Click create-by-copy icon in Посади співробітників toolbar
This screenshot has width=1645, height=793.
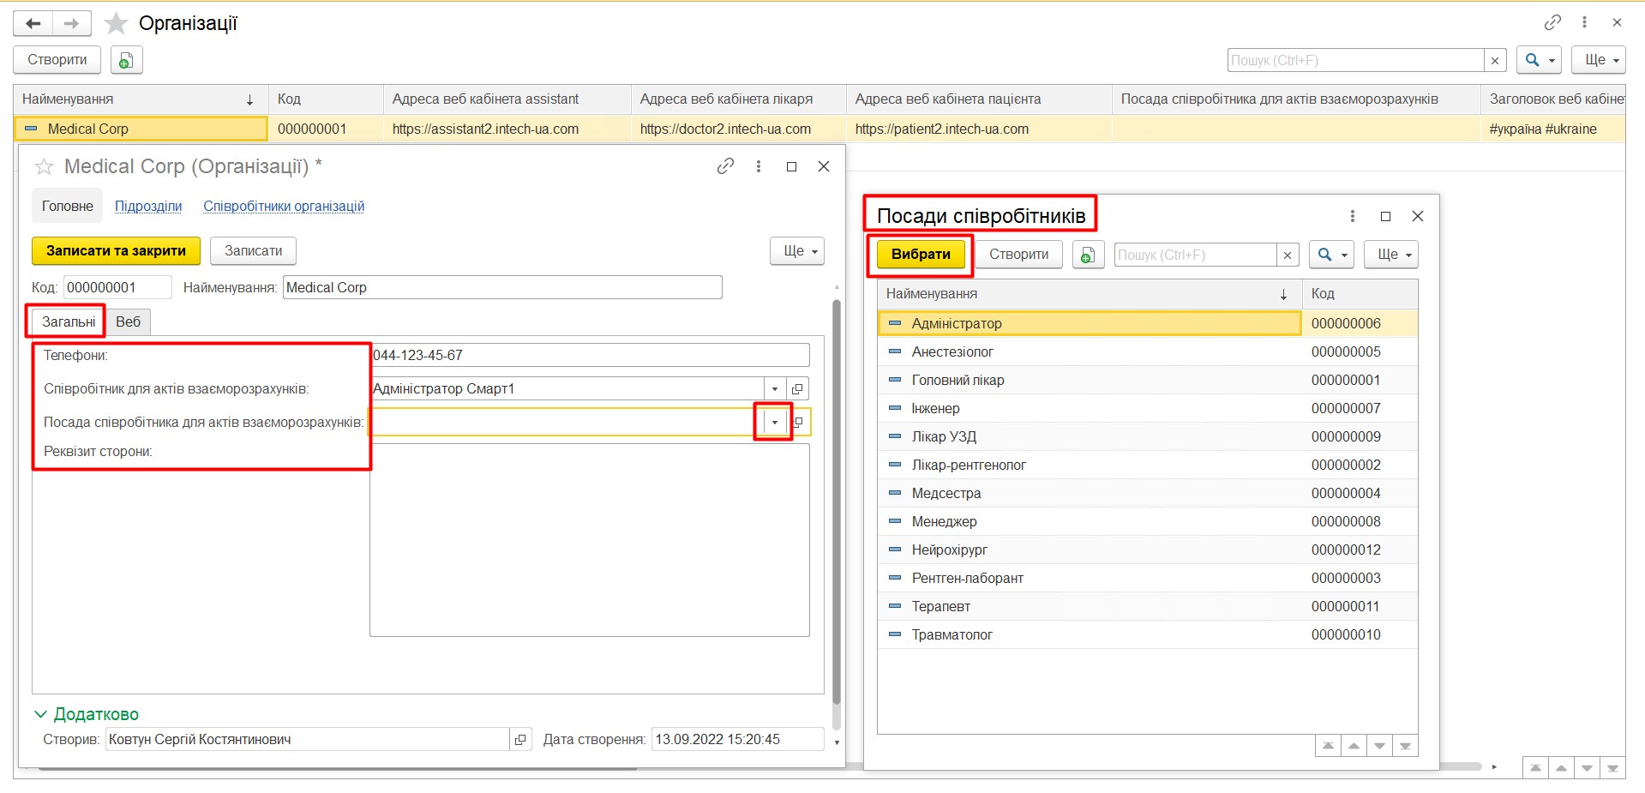[1088, 255]
